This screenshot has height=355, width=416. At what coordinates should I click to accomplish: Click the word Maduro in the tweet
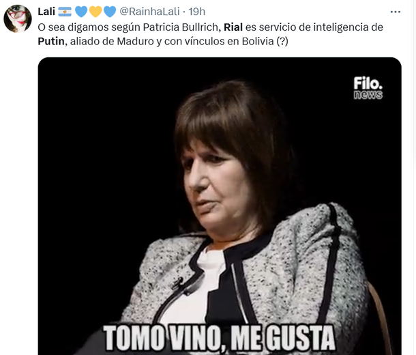point(135,42)
